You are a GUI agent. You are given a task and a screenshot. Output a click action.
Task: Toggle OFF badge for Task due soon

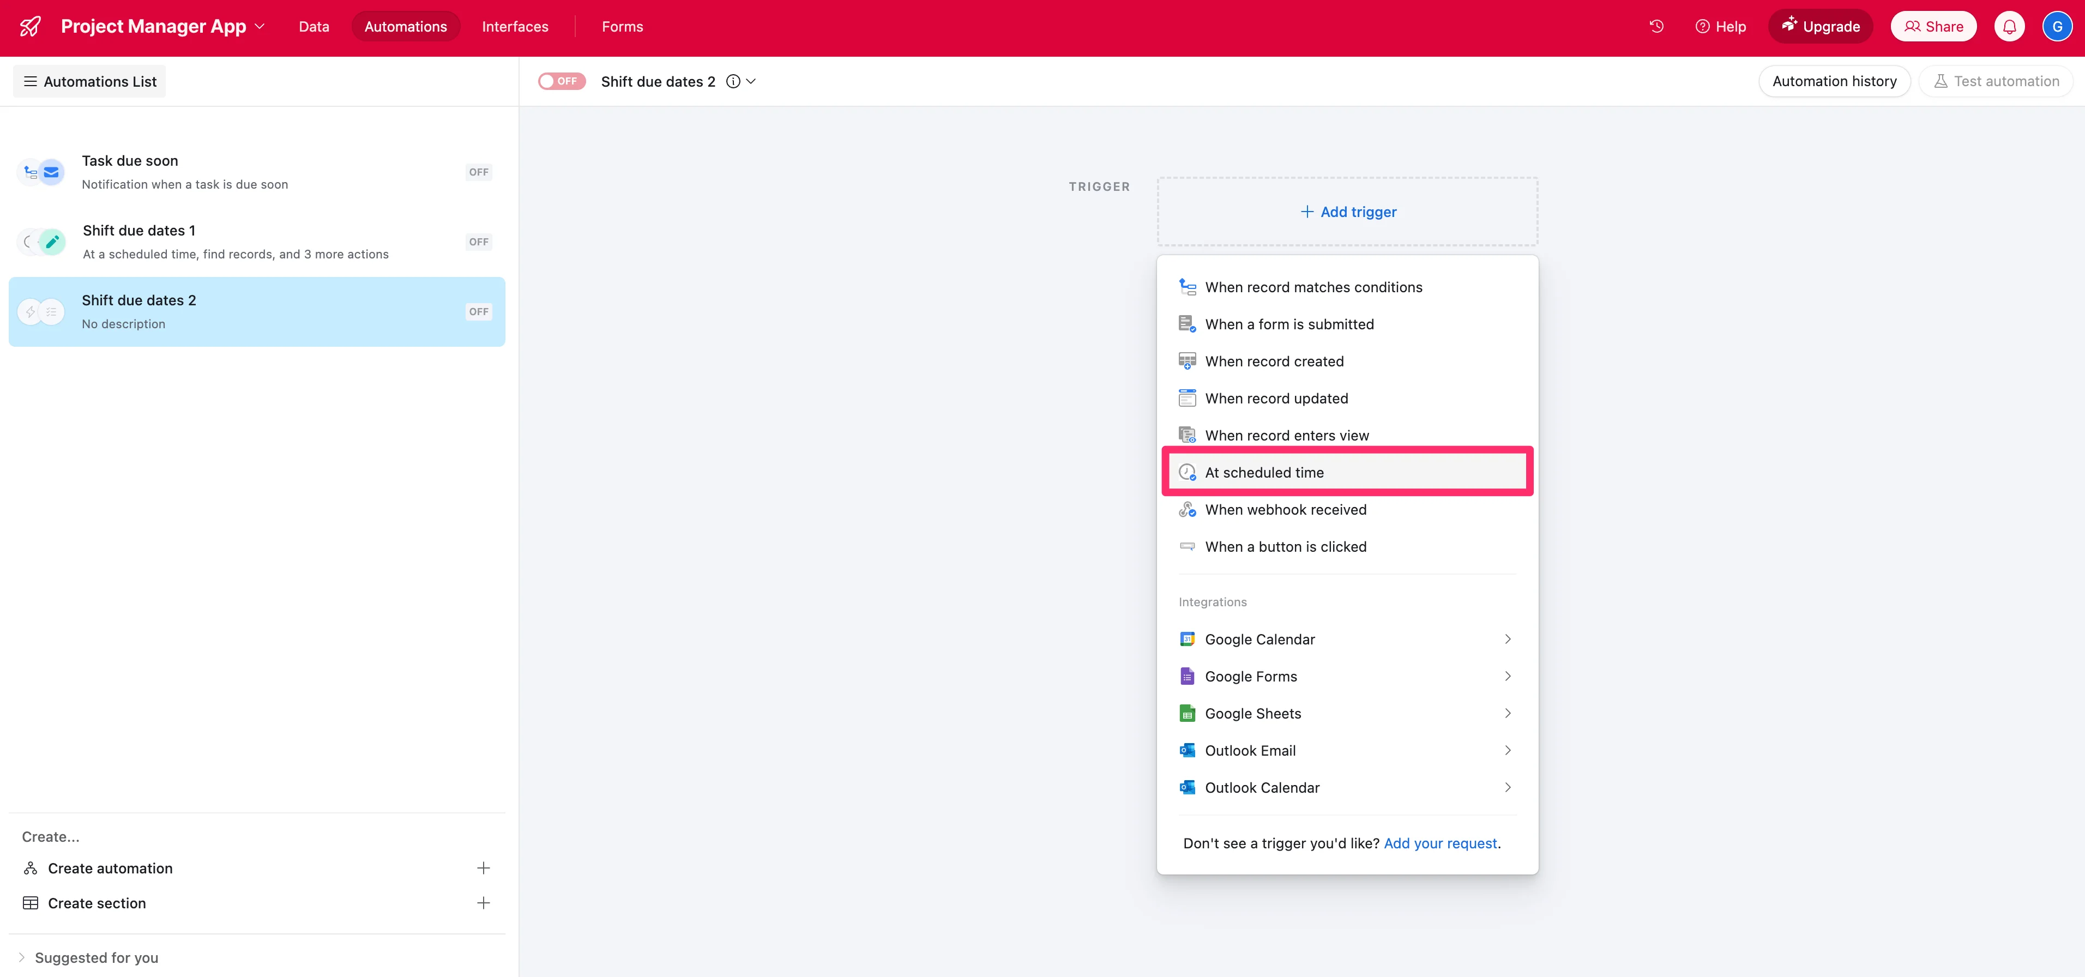pyautogui.click(x=478, y=172)
